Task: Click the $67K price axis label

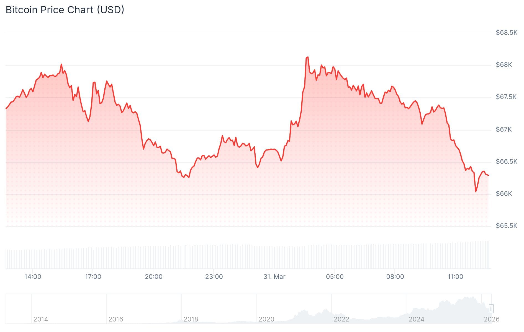Action: tap(504, 129)
